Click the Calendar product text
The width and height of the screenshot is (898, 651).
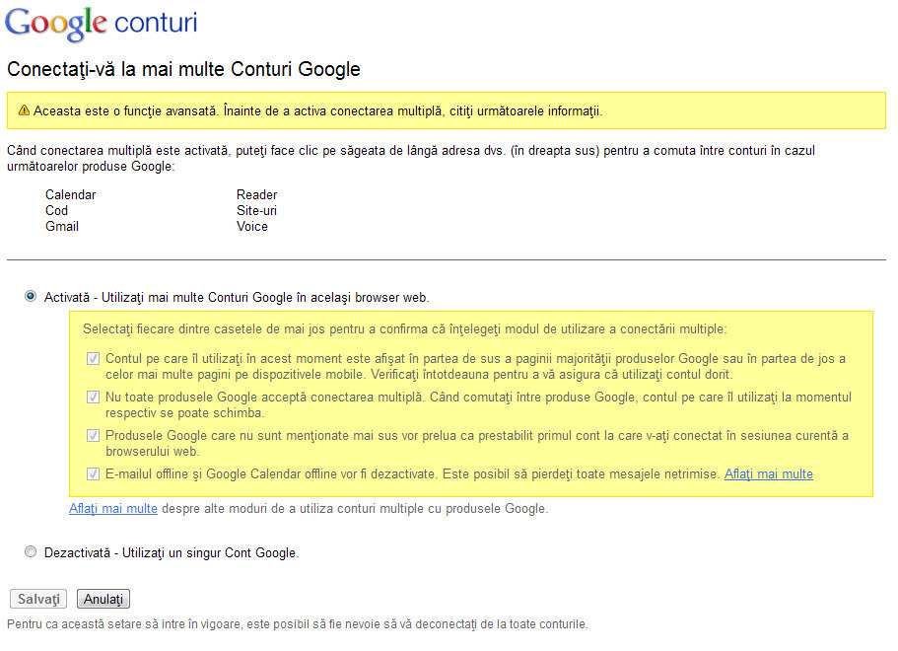[x=70, y=195]
